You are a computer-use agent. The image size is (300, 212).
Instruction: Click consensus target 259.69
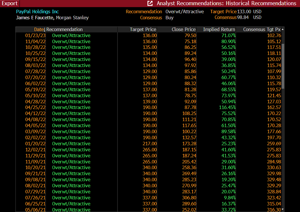tap(274, 144)
